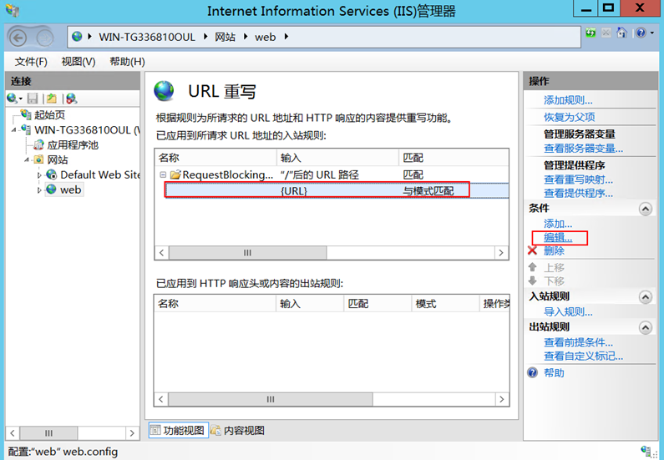
Task: Click the inbound rules horizontal scrollbar right arrow
Action: point(500,252)
